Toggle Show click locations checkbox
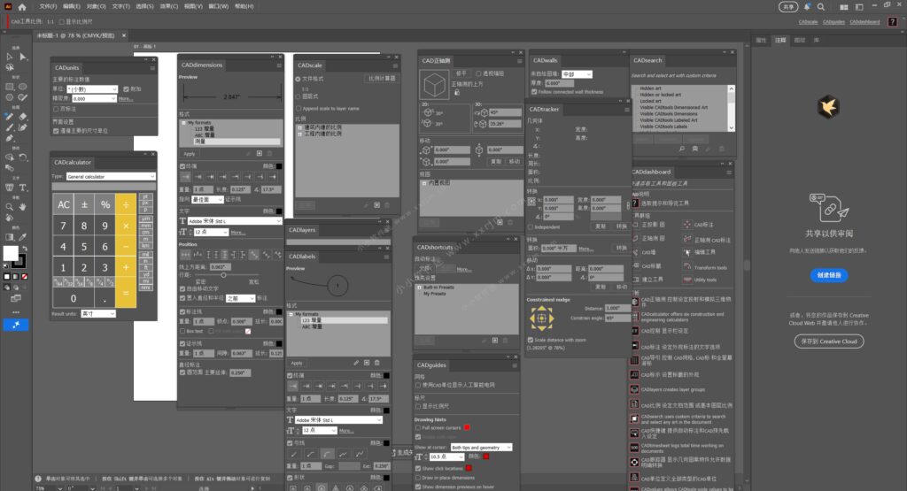Image resolution: width=907 pixels, height=491 pixels. tap(418, 469)
